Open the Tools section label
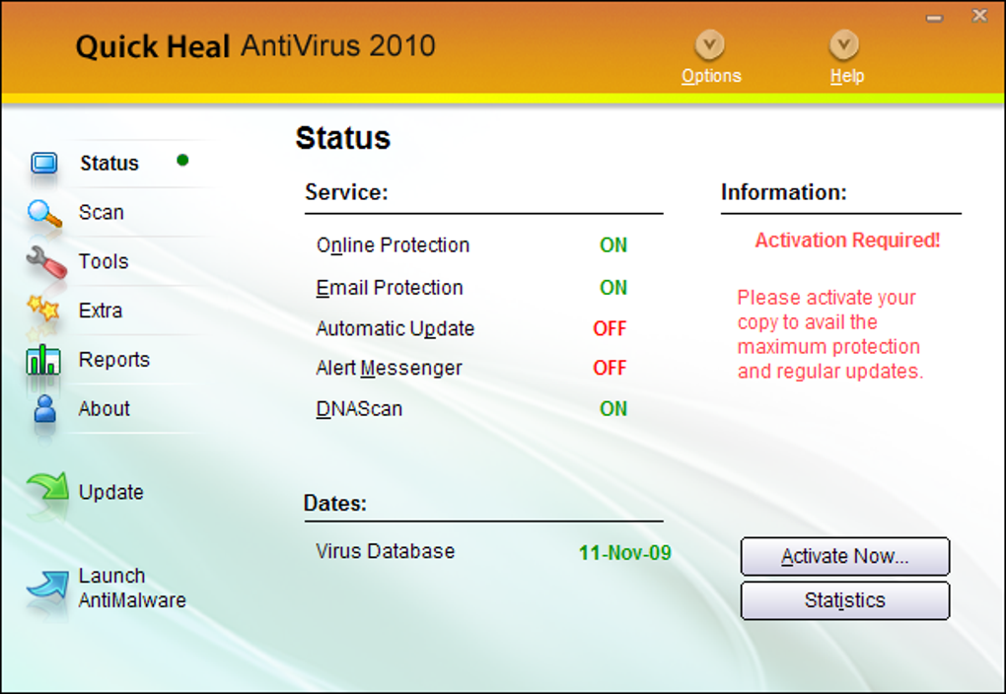 click(x=104, y=261)
